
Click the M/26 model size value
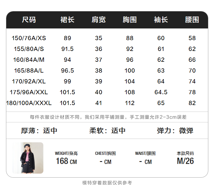click(x=185, y=161)
